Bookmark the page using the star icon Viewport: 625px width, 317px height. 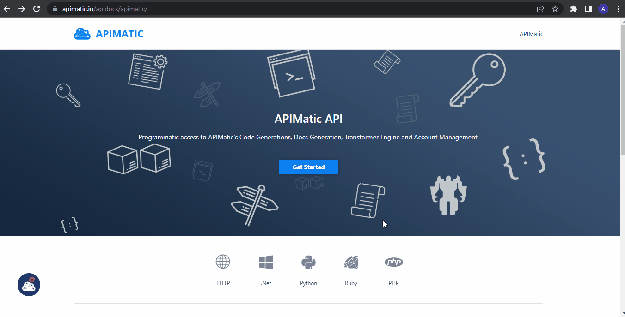[555, 8]
